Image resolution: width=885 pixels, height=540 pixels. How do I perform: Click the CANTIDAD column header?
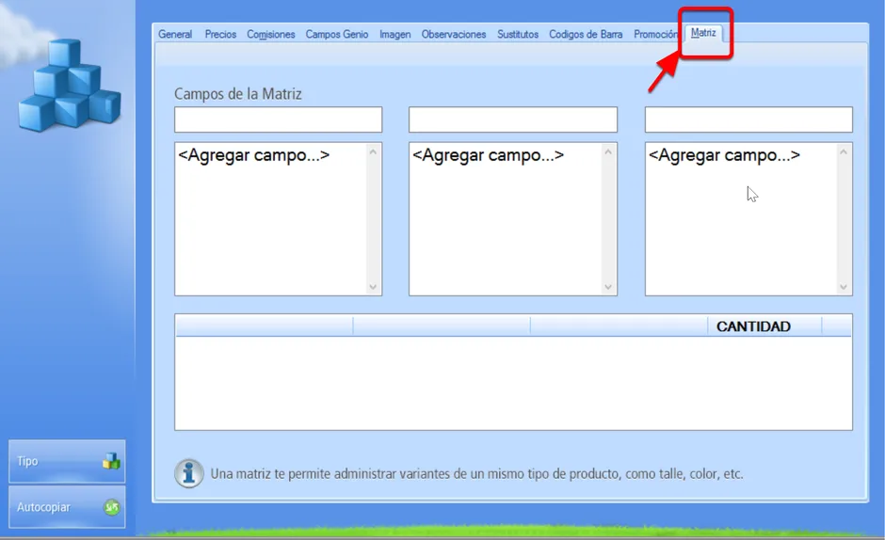(764, 326)
